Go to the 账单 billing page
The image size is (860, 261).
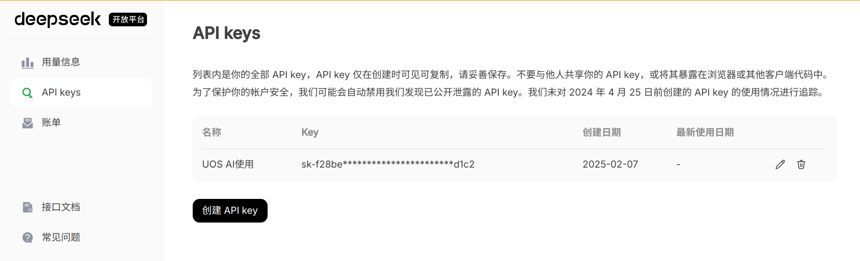coord(81,123)
